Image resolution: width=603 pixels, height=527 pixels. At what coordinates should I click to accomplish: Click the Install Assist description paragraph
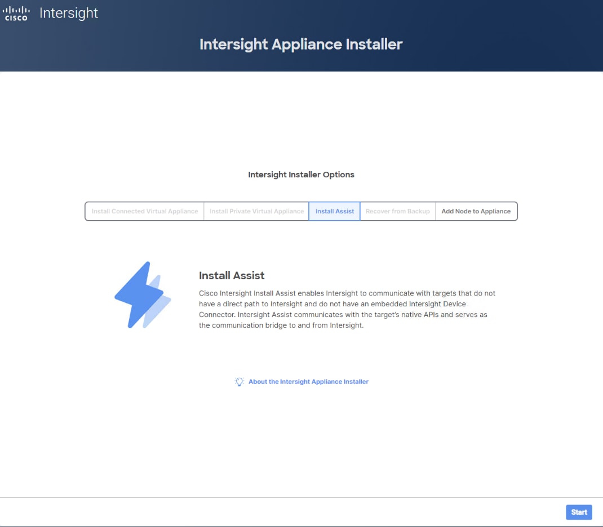(x=347, y=309)
